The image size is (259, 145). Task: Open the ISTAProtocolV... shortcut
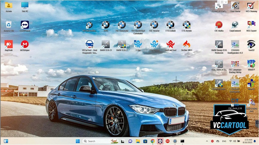point(219,85)
